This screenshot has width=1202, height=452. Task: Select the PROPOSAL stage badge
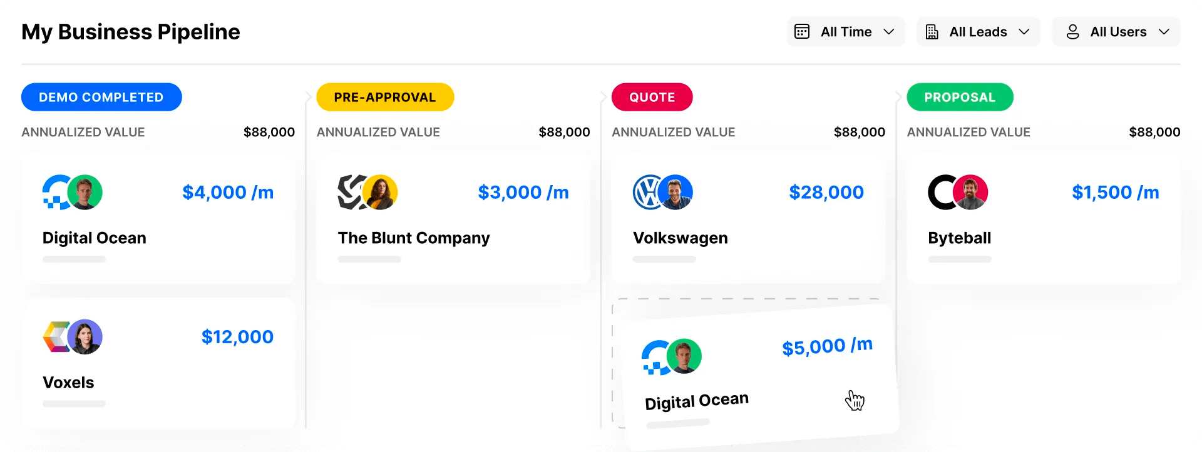pos(960,97)
